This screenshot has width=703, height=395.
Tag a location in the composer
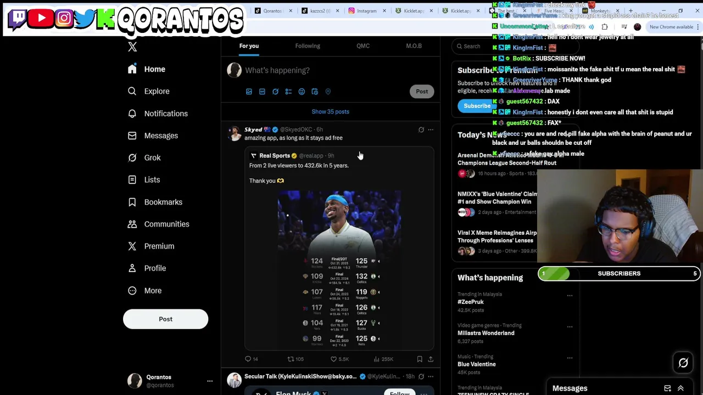click(328, 92)
